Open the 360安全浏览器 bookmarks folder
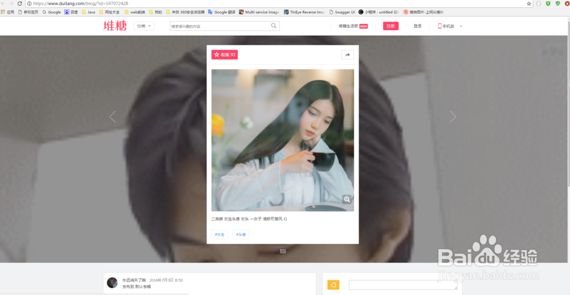This screenshot has height=295, width=570. (x=185, y=12)
